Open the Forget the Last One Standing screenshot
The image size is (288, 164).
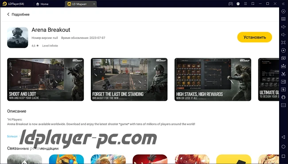click(129, 79)
